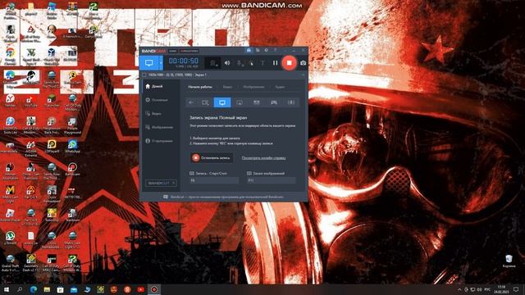Open the Video sidebar item
This screenshot has height=295, width=525.
tap(153, 114)
